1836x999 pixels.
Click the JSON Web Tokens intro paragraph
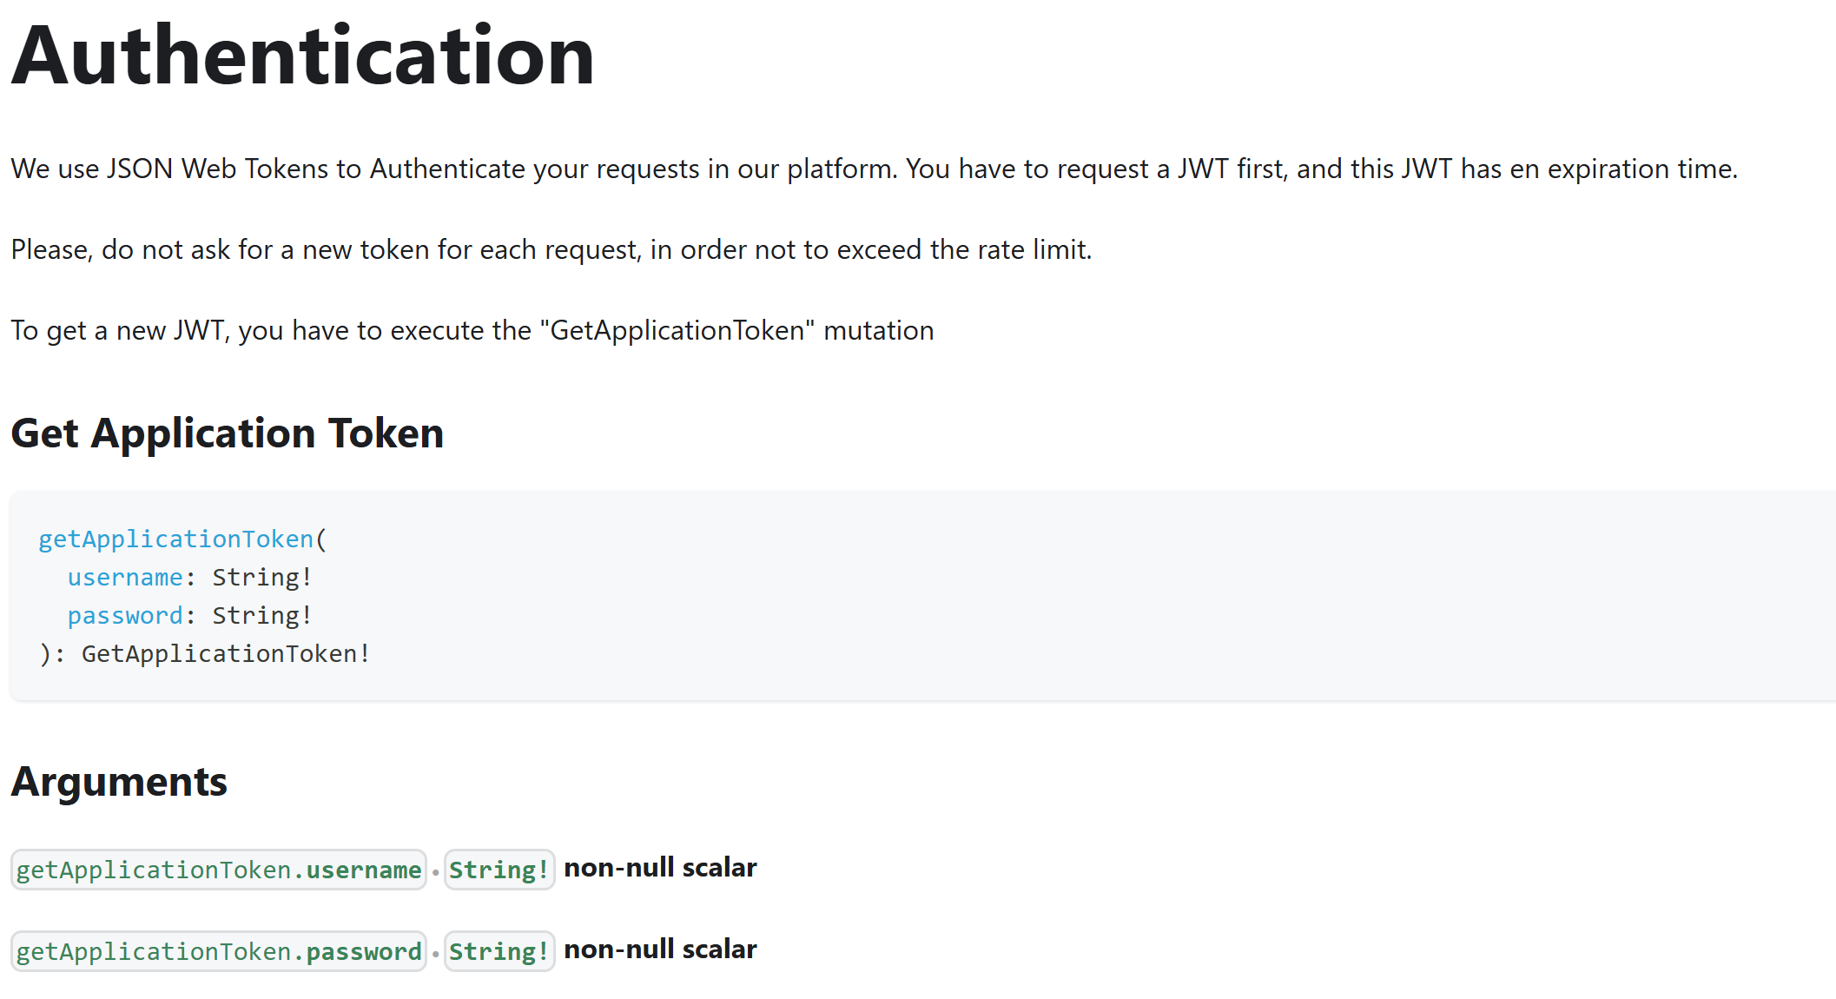875,169
